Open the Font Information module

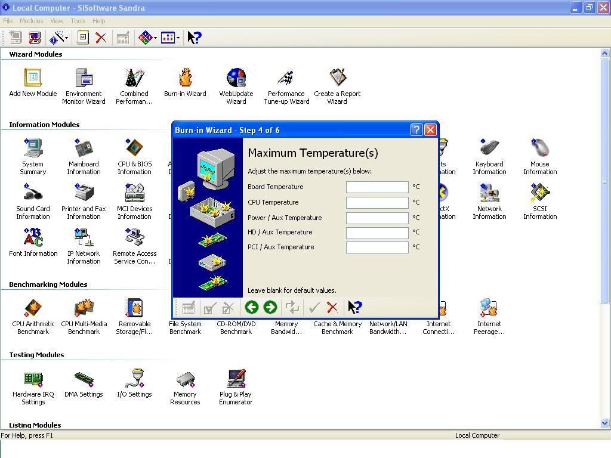(x=33, y=242)
